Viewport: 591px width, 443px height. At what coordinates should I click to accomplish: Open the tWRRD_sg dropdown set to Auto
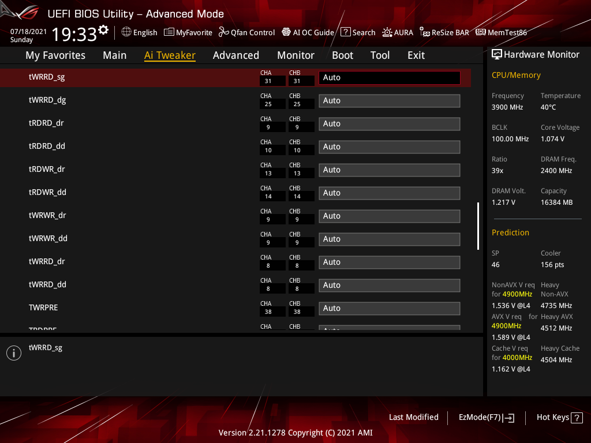pos(389,77)
